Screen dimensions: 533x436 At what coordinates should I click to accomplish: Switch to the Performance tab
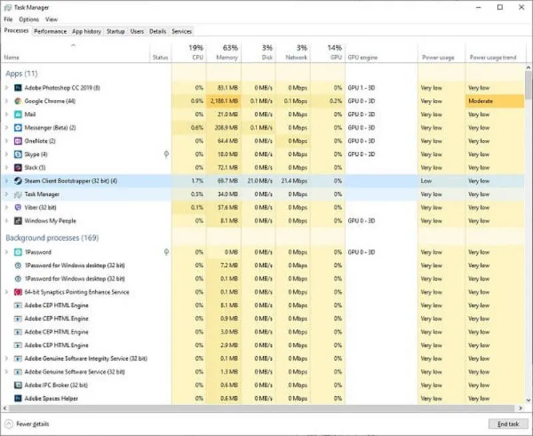click(x=51, y=31)
